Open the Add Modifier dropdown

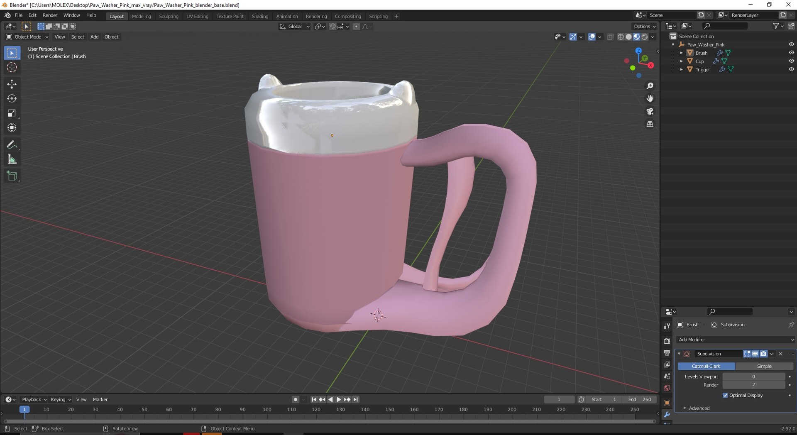click(735, 340)
